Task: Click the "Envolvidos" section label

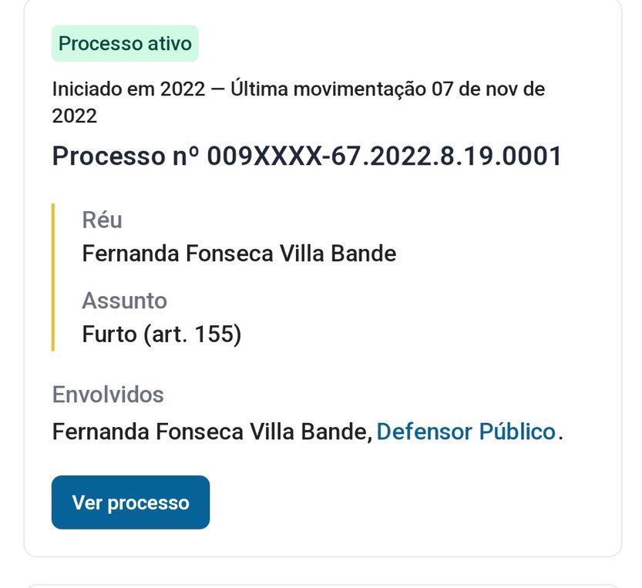Action: [x=108, y=395]
